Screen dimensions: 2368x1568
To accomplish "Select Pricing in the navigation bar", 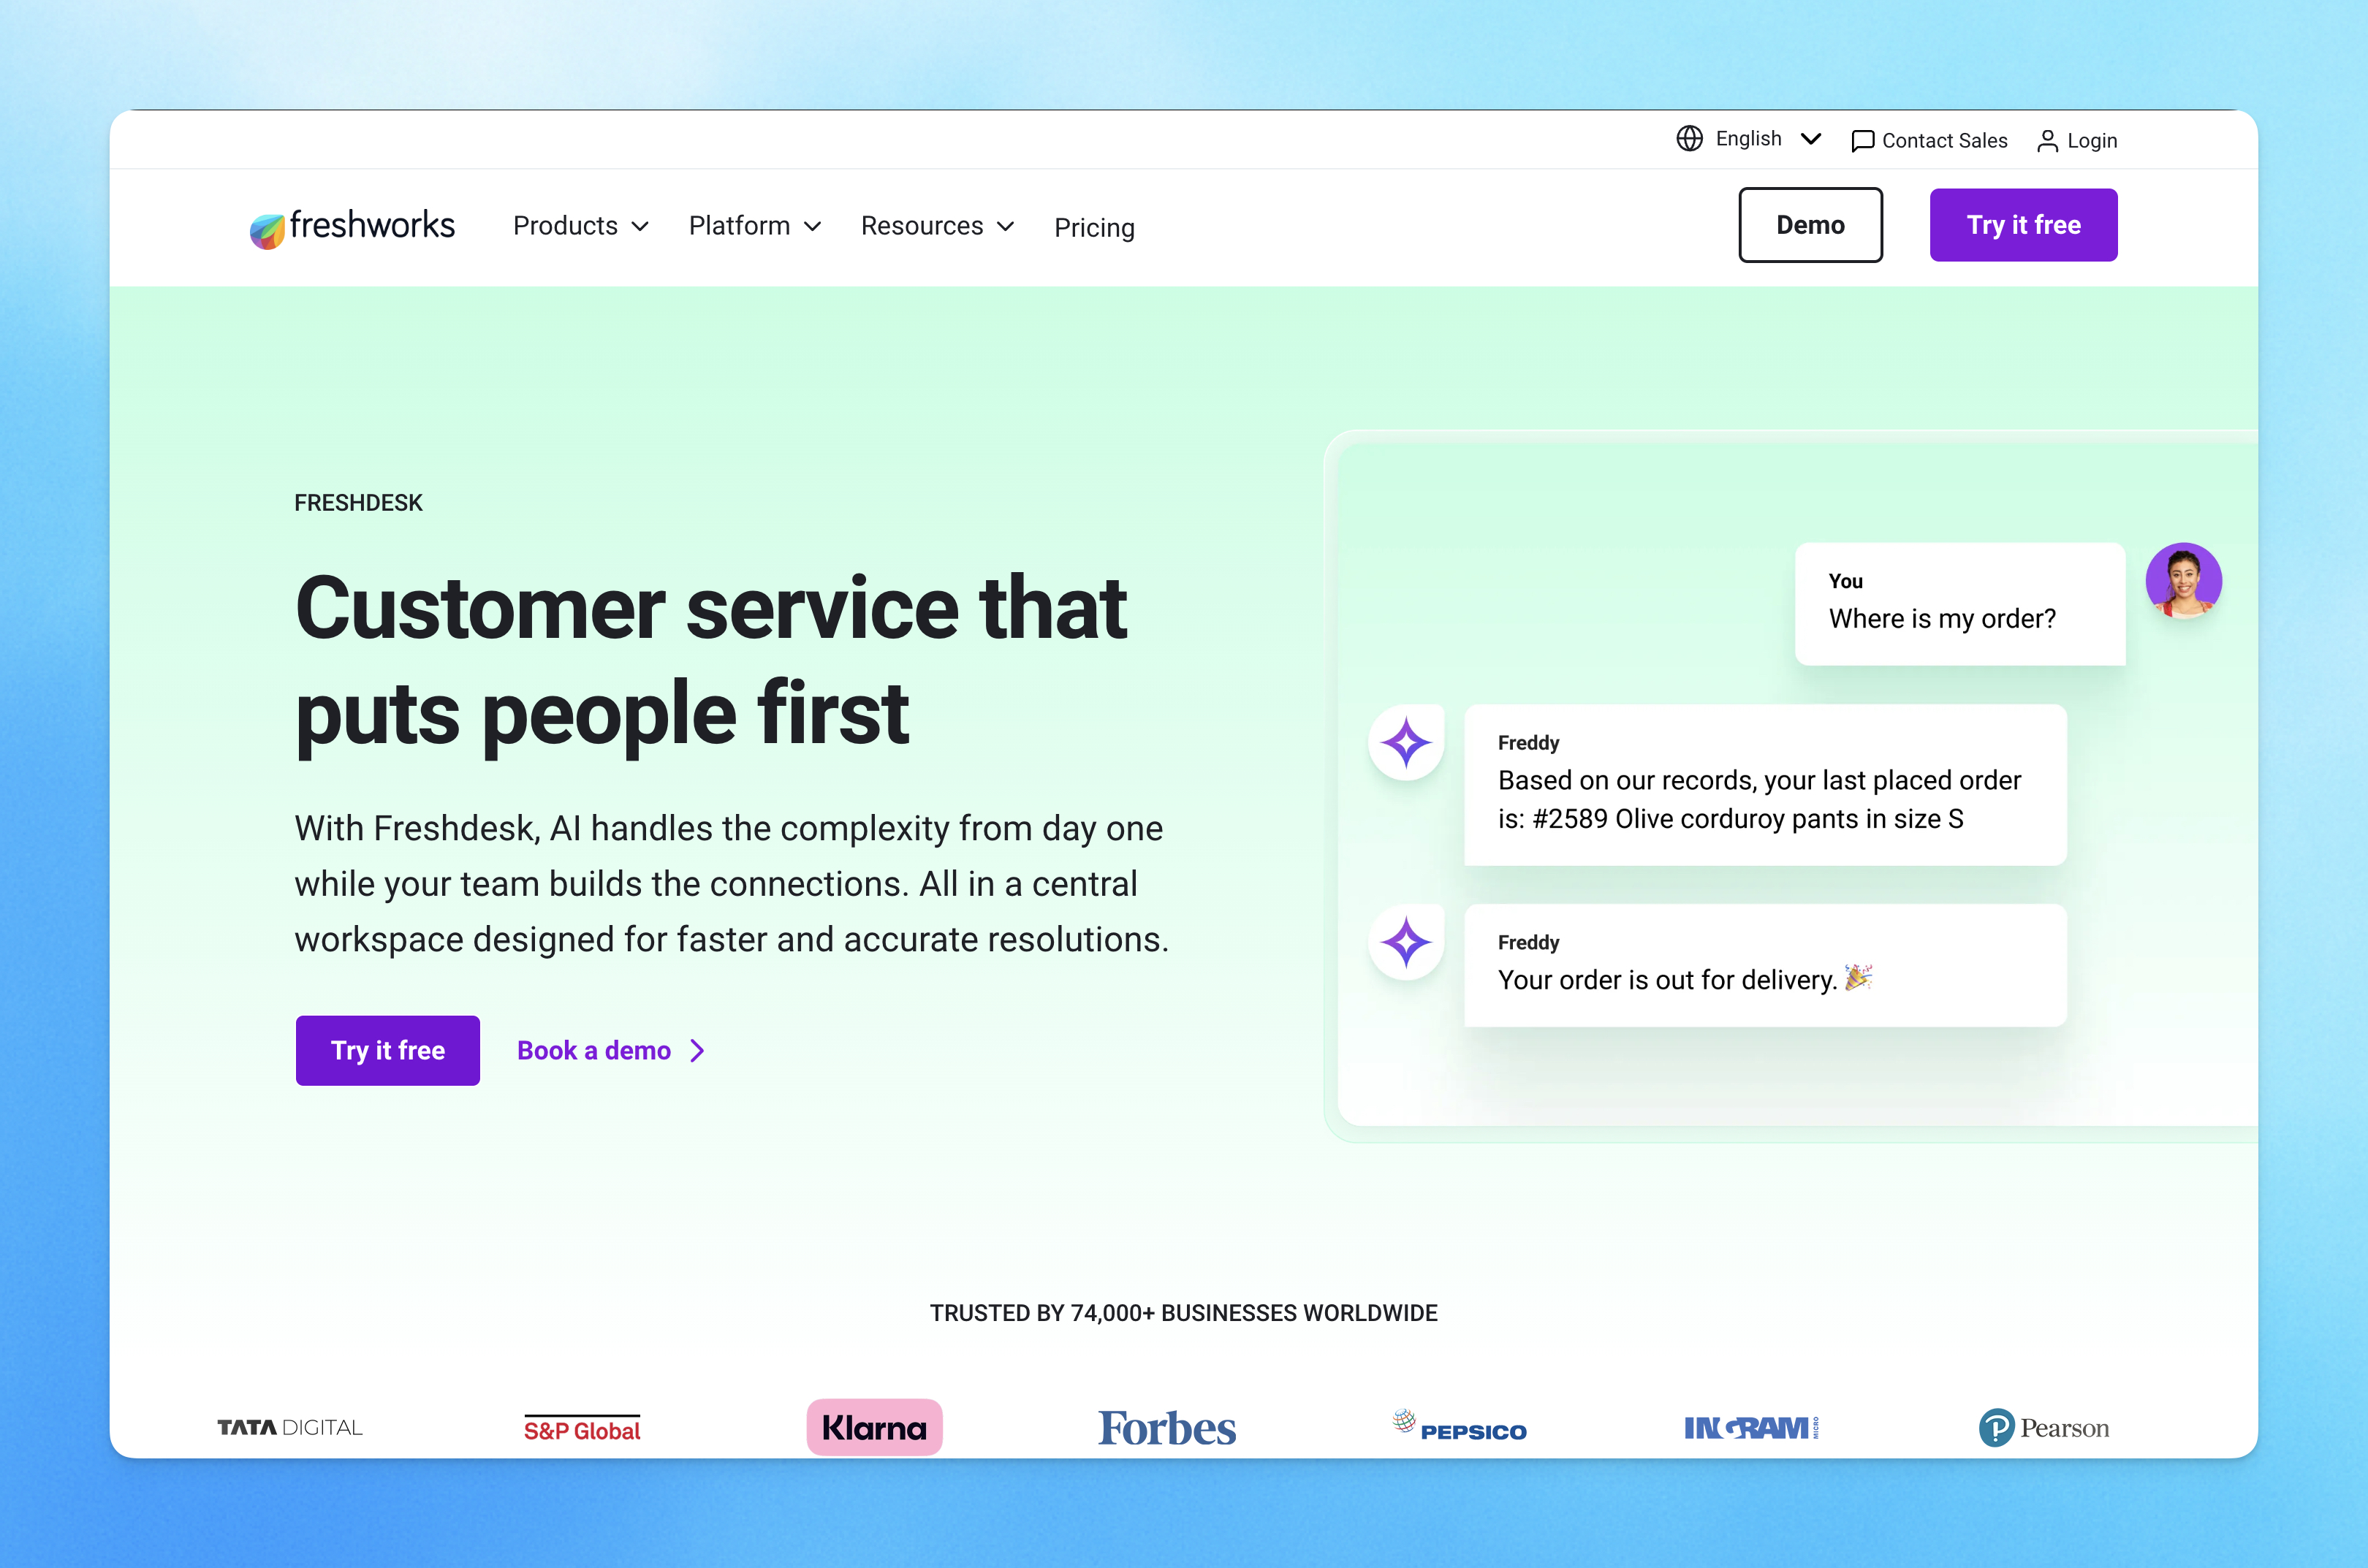I will click(x=1094, y=227).
